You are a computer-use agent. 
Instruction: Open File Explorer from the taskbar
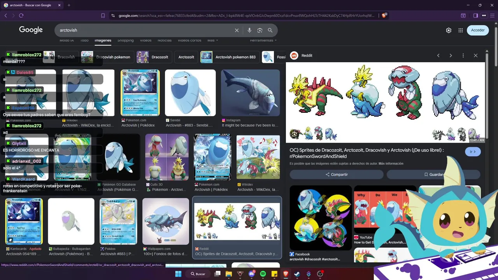click(x=229, y=274)
